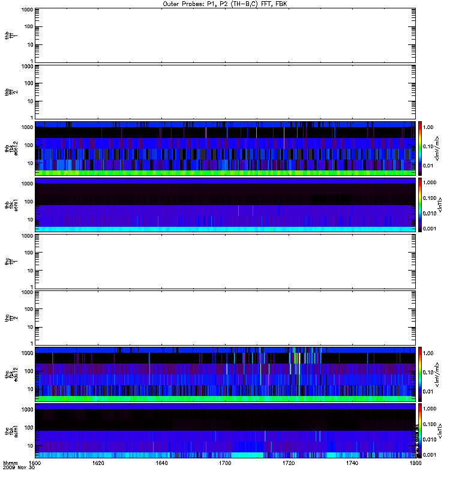Click the black 100 Hz band of thc fbk scm1 spectrogram
Image resolution: width=450 pixels, height=480 pixels.
coord(225,425)
